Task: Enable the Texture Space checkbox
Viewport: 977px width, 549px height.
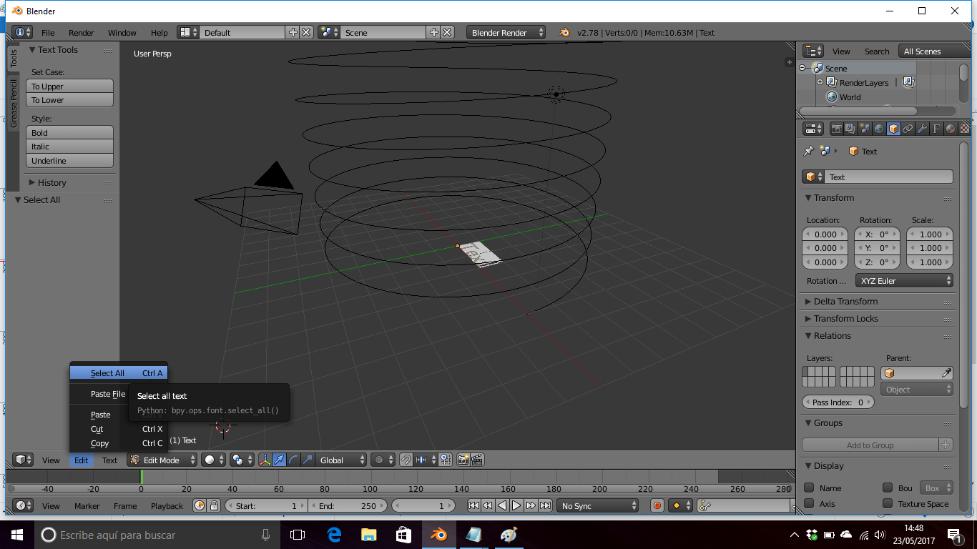Action: tap(888, 503)
